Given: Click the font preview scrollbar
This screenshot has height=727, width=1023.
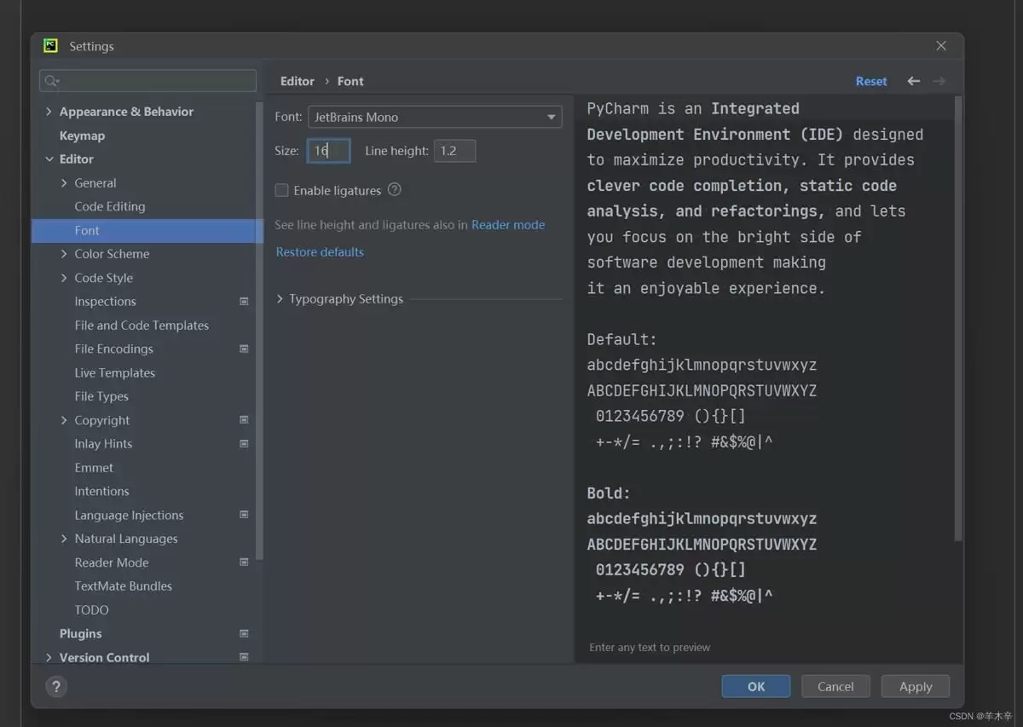Looking at the screenshot, I should pyautogui.click(x=958, y=320).
